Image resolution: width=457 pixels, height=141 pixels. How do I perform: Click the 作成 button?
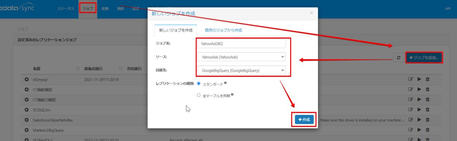point(304,120)
